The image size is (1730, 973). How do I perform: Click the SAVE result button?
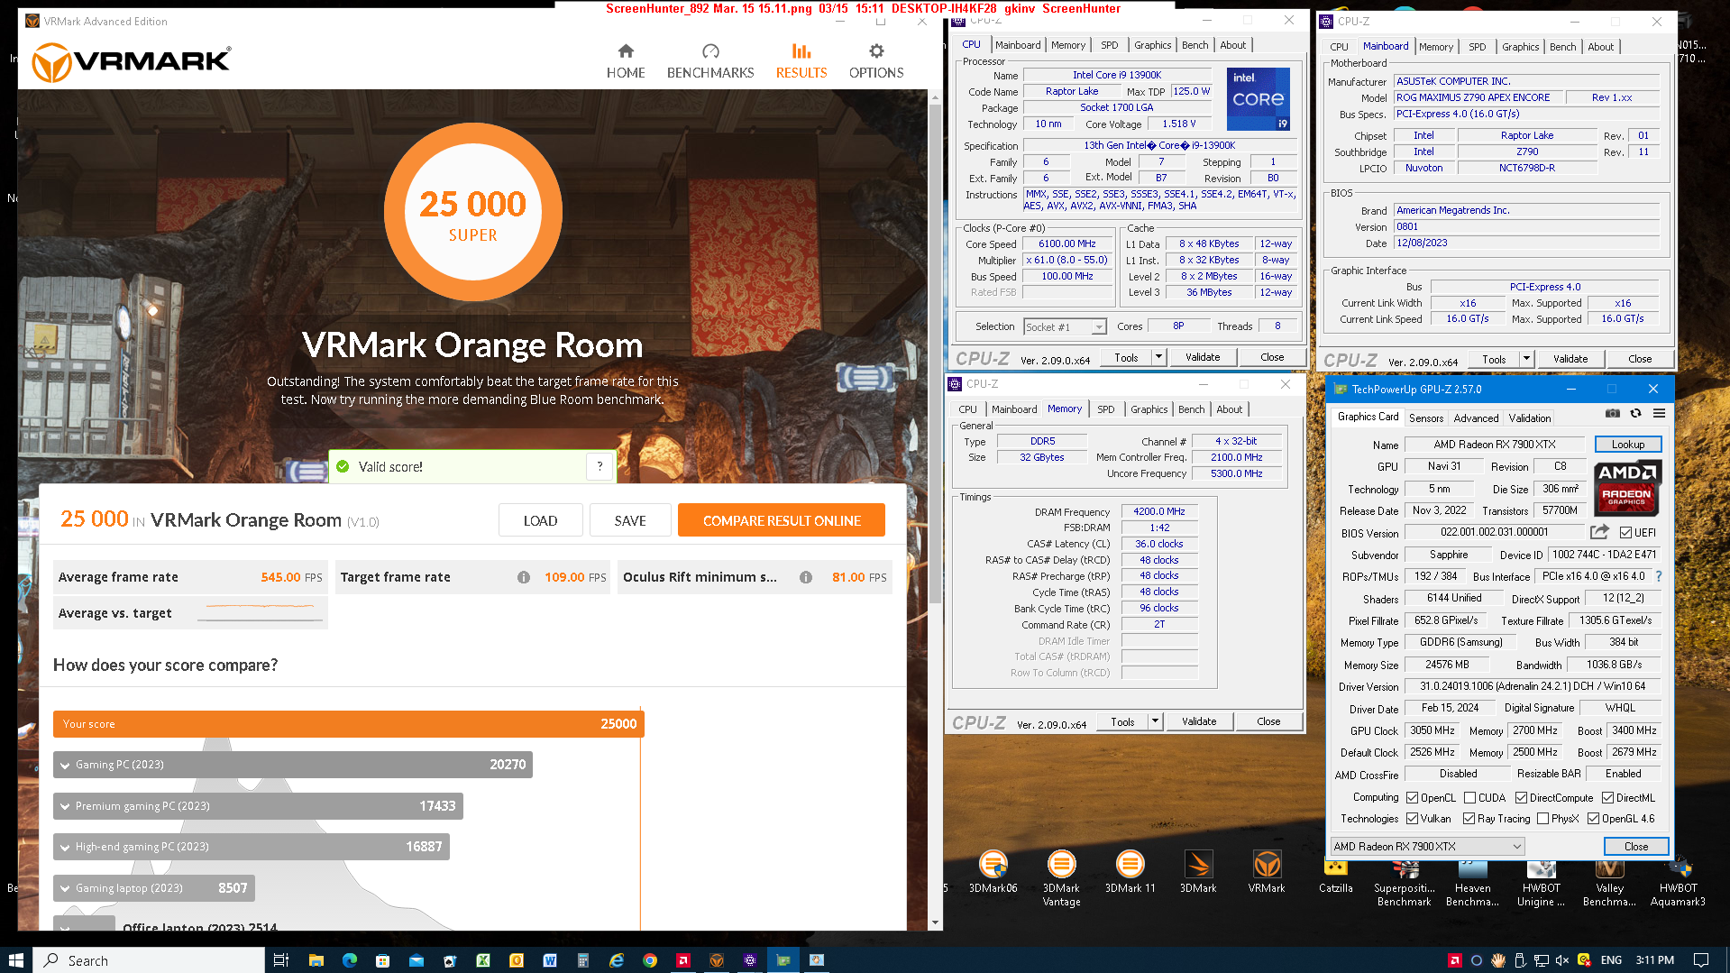[x=630, y=520]
